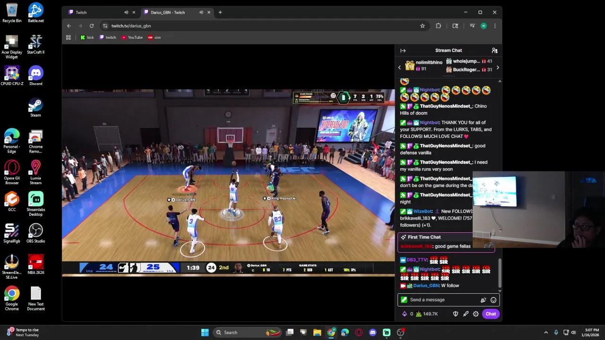Open the taskbar clock showing 5:07 PM
This screenshot has width=605, height=340.
[x=592, y=332]
